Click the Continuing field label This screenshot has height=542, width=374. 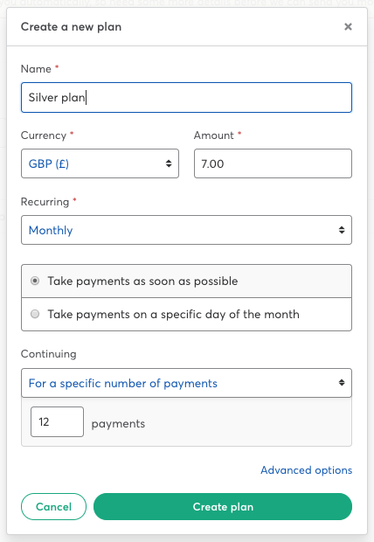(x=48, y=354)
